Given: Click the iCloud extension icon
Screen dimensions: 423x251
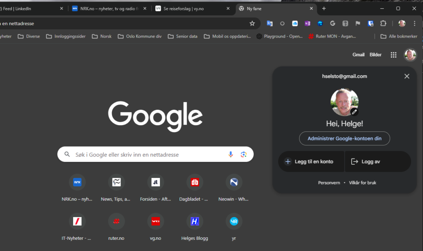Looking at the screenshot, I should [x=295, y=24].
